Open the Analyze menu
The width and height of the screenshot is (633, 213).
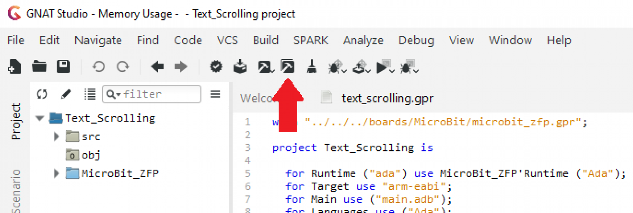[363, 40]
